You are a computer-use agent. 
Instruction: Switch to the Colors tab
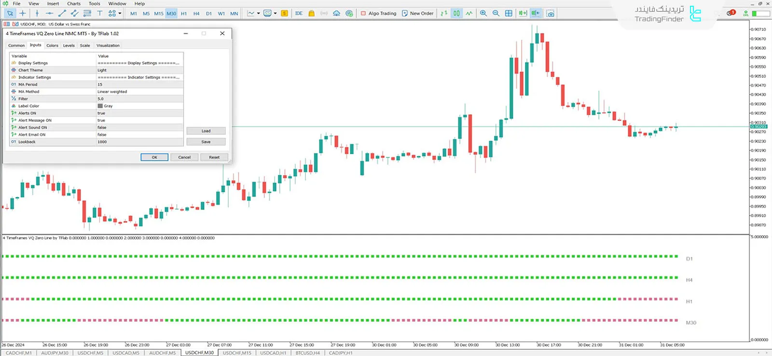click(52, 45)
